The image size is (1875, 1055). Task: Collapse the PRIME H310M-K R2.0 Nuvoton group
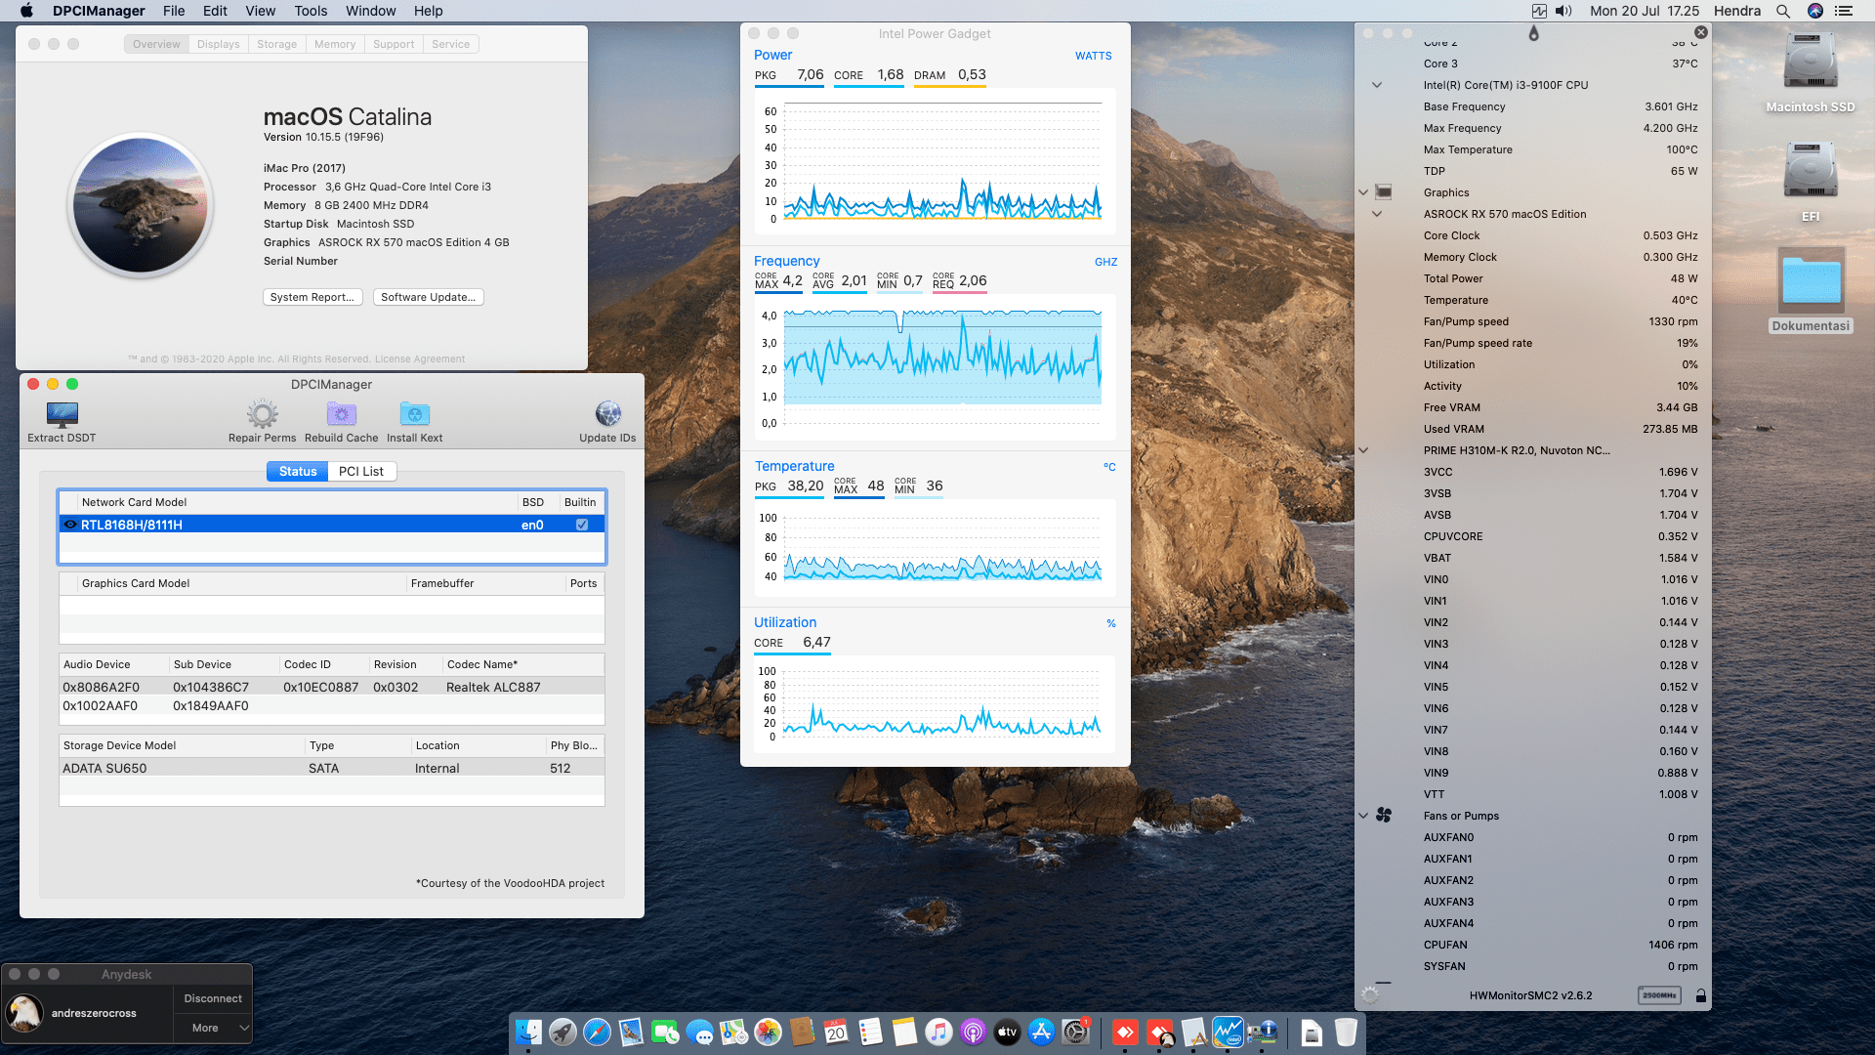(1363, 450)
